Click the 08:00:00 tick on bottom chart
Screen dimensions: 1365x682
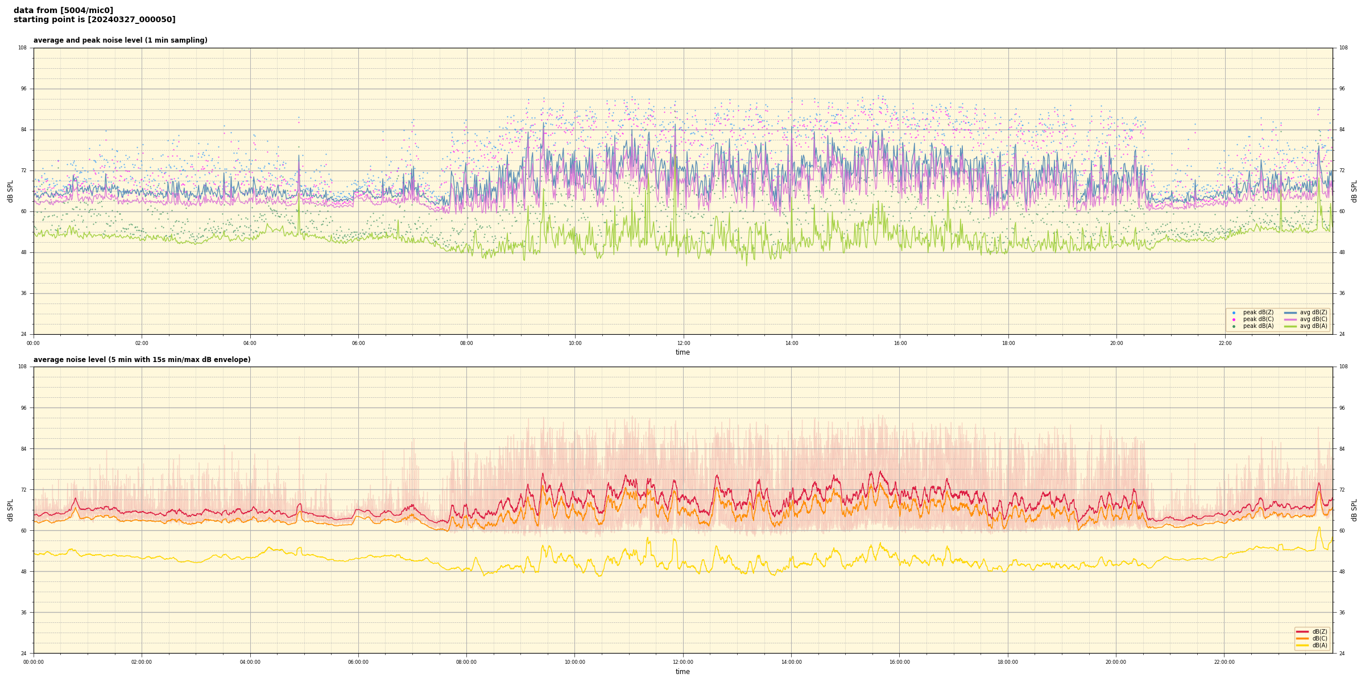click(x=466, y=662)
